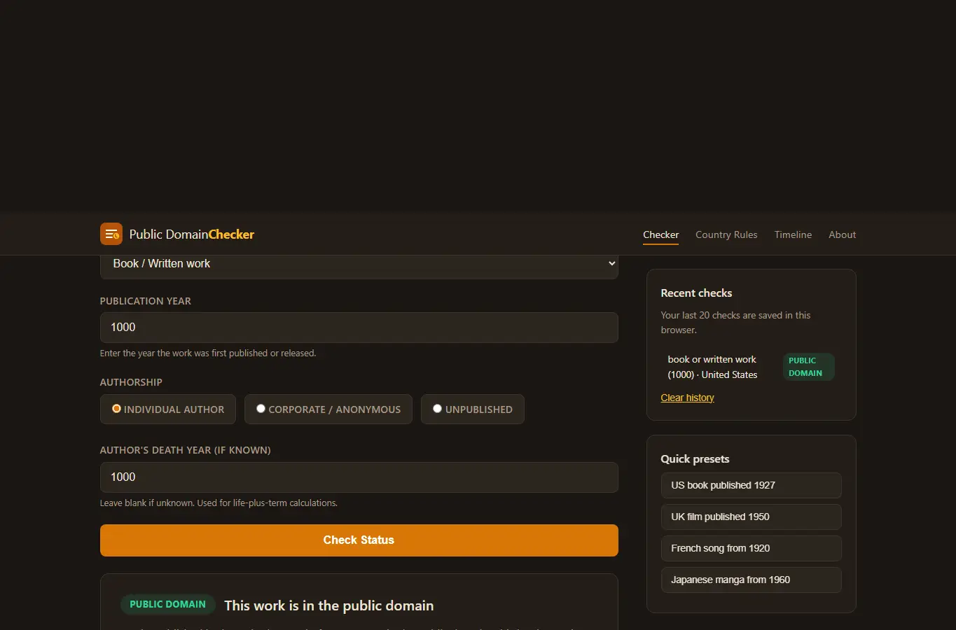Select the Unpublished radio option
Image resolution: width=956 pixels, height=630 pixels.
coord(472,409)
